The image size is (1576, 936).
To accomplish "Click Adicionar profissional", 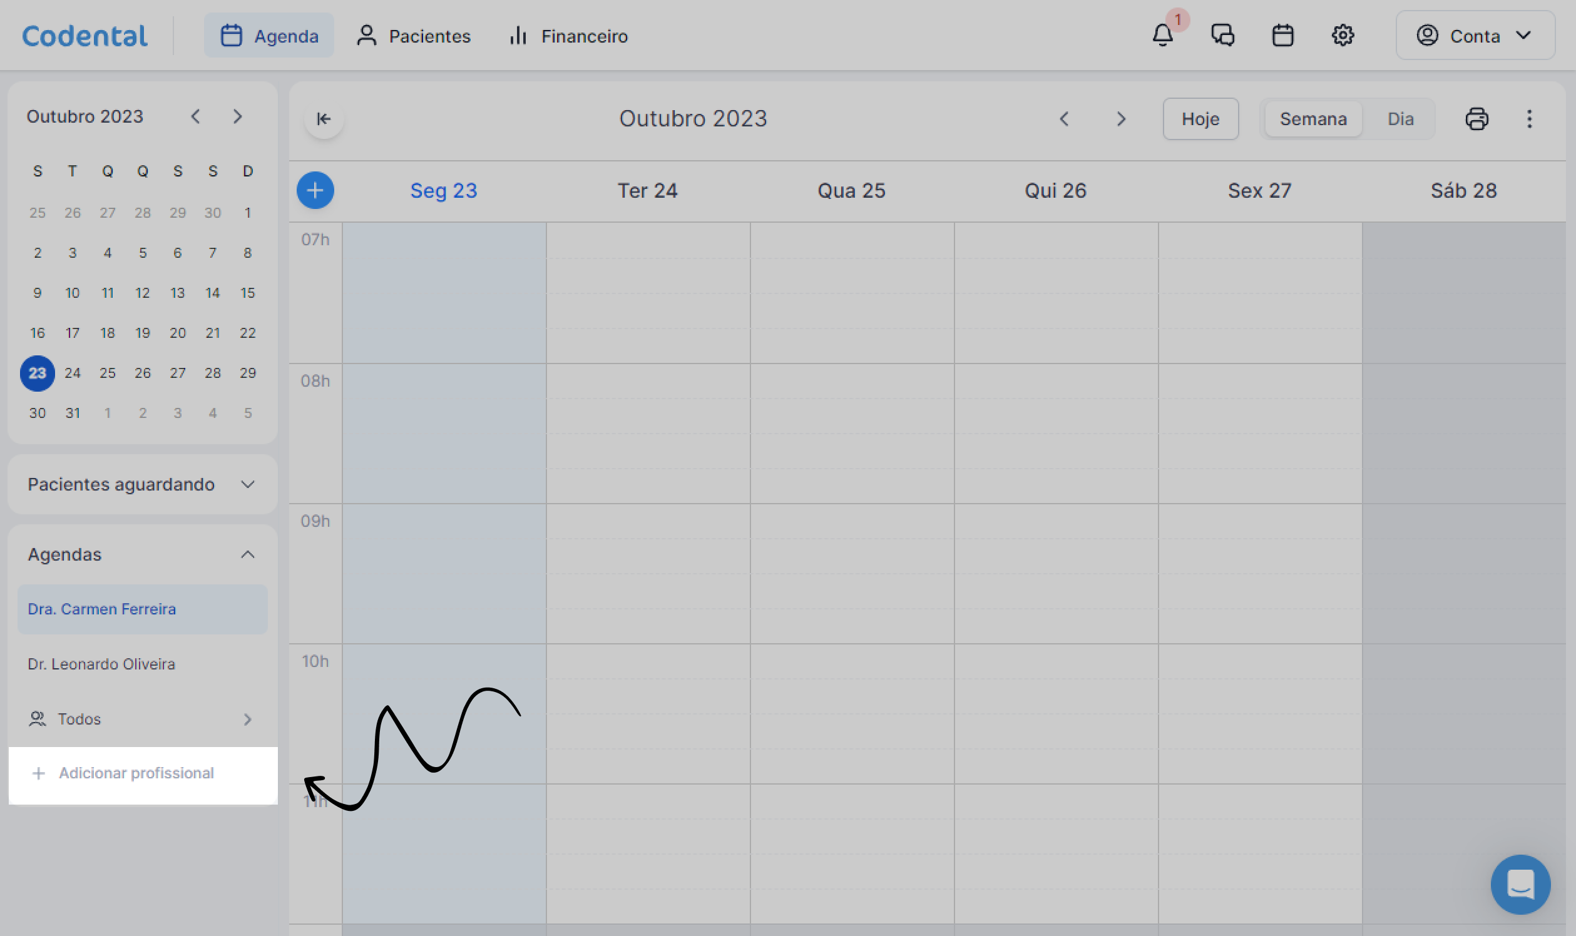I will pyautogui.click(x=136, y=773).
